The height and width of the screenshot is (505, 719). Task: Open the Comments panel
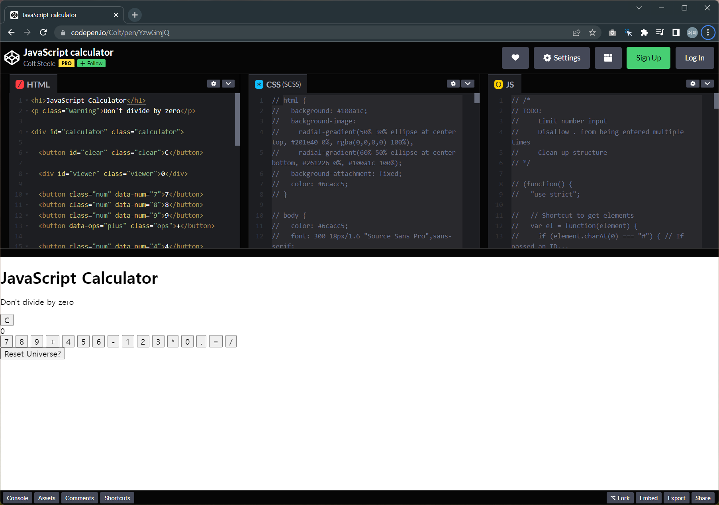80,498
